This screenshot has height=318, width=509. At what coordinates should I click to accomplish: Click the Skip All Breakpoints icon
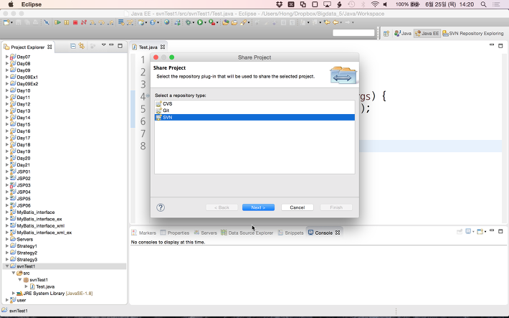(x=47, y=22)
